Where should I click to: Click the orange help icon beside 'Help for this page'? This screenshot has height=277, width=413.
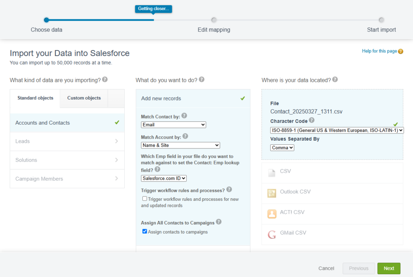pyautogui.click(x=400, y=51)
